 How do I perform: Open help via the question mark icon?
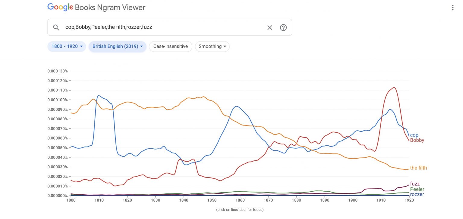pos(283,27)
